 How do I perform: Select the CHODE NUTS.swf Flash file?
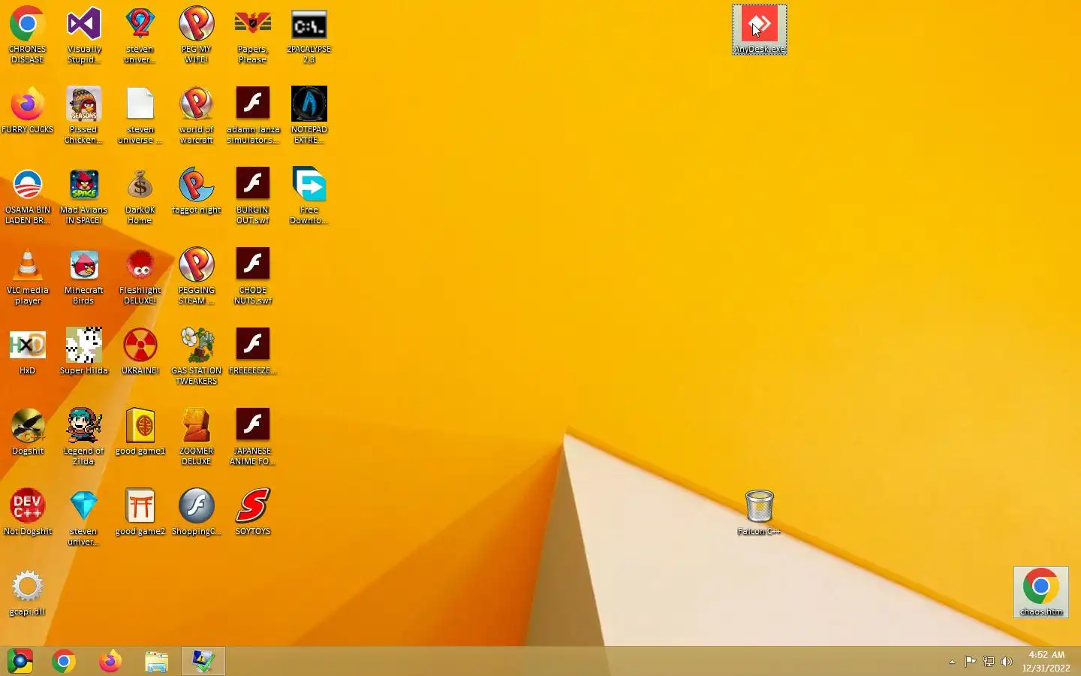point(253,276)
